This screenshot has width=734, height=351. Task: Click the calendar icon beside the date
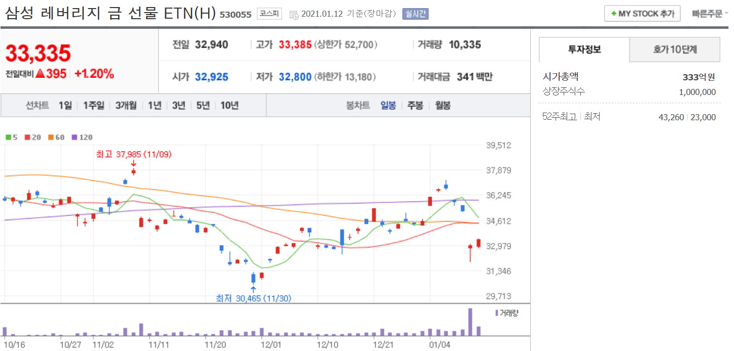tap(294, 14)
